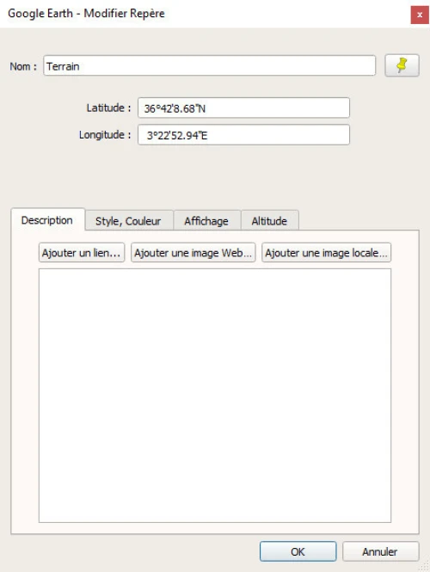Cancel with the Annuler button
The height and width of the screenshot is (572, 430).
click(380, 551)
